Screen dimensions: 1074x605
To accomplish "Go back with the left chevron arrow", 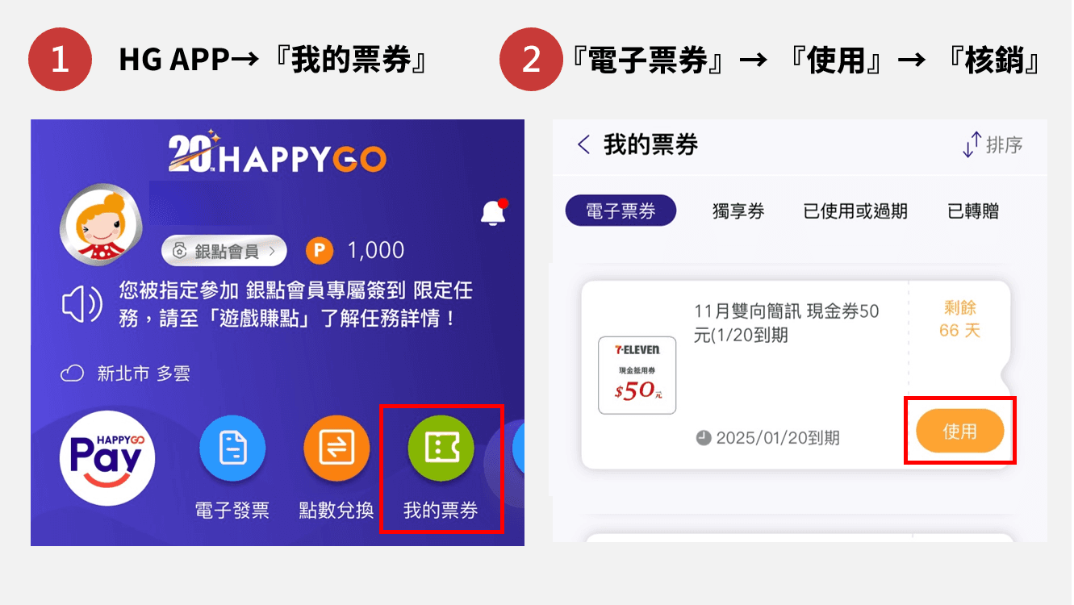I will (x=584, y=145).
